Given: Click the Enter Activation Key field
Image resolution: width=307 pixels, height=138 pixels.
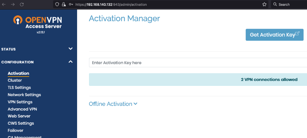Looking at the screenshot, I should tap(197, 63).
